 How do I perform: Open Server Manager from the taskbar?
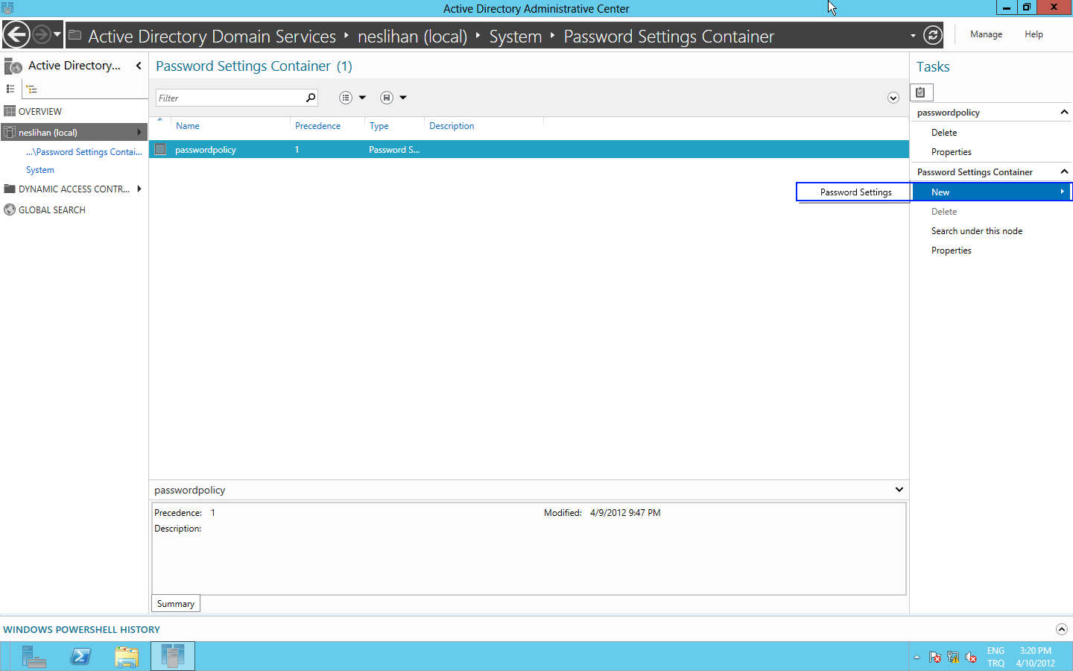coord(34,656)
